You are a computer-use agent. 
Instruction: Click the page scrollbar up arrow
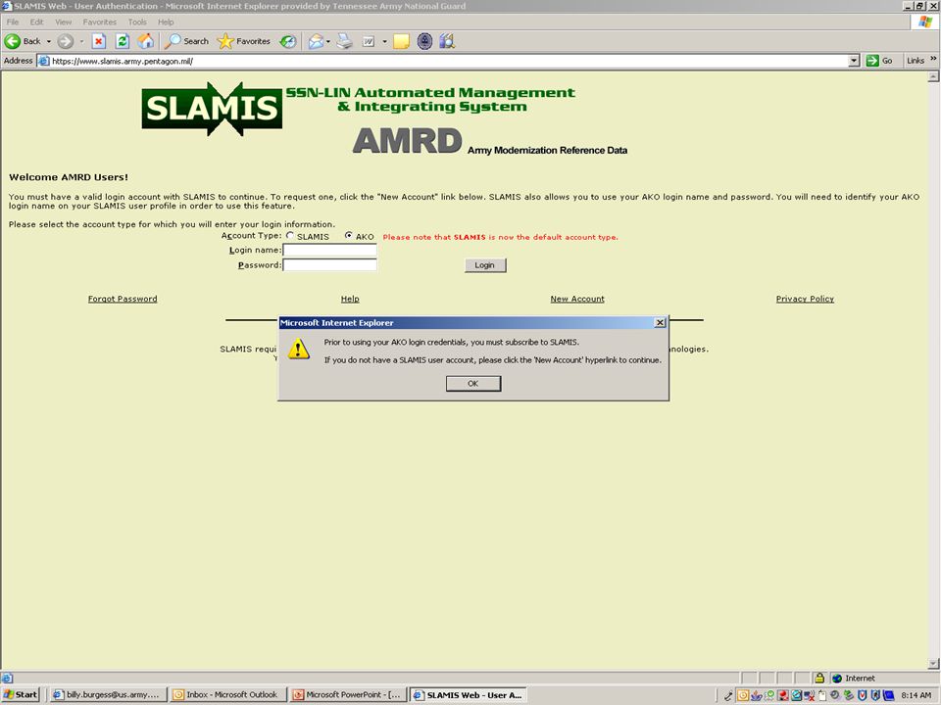[933, 76]
